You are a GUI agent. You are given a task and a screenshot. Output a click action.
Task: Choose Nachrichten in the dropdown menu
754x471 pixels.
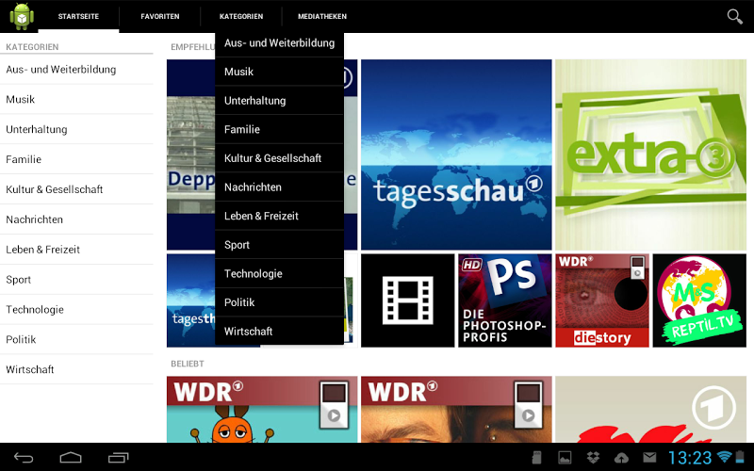279,187
